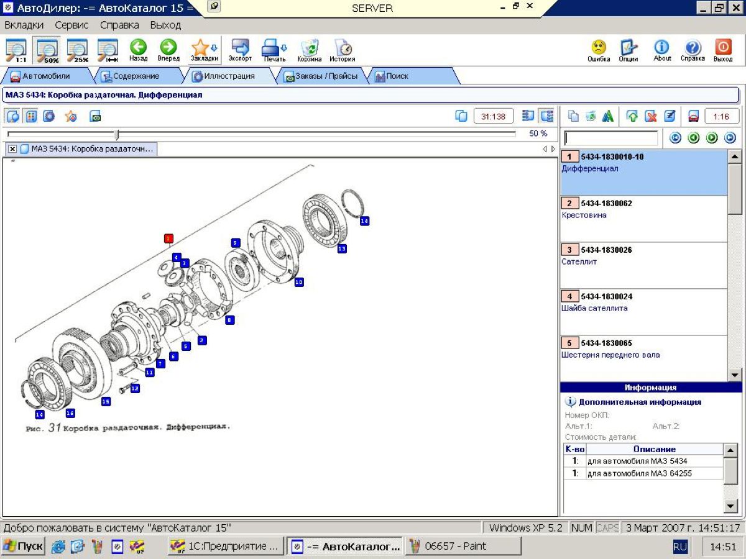The width and height of the screenshot is (746, 559).
Task: Click the 1:16 parts counter button
Action: pyautogui.click(x=721, y=116)
